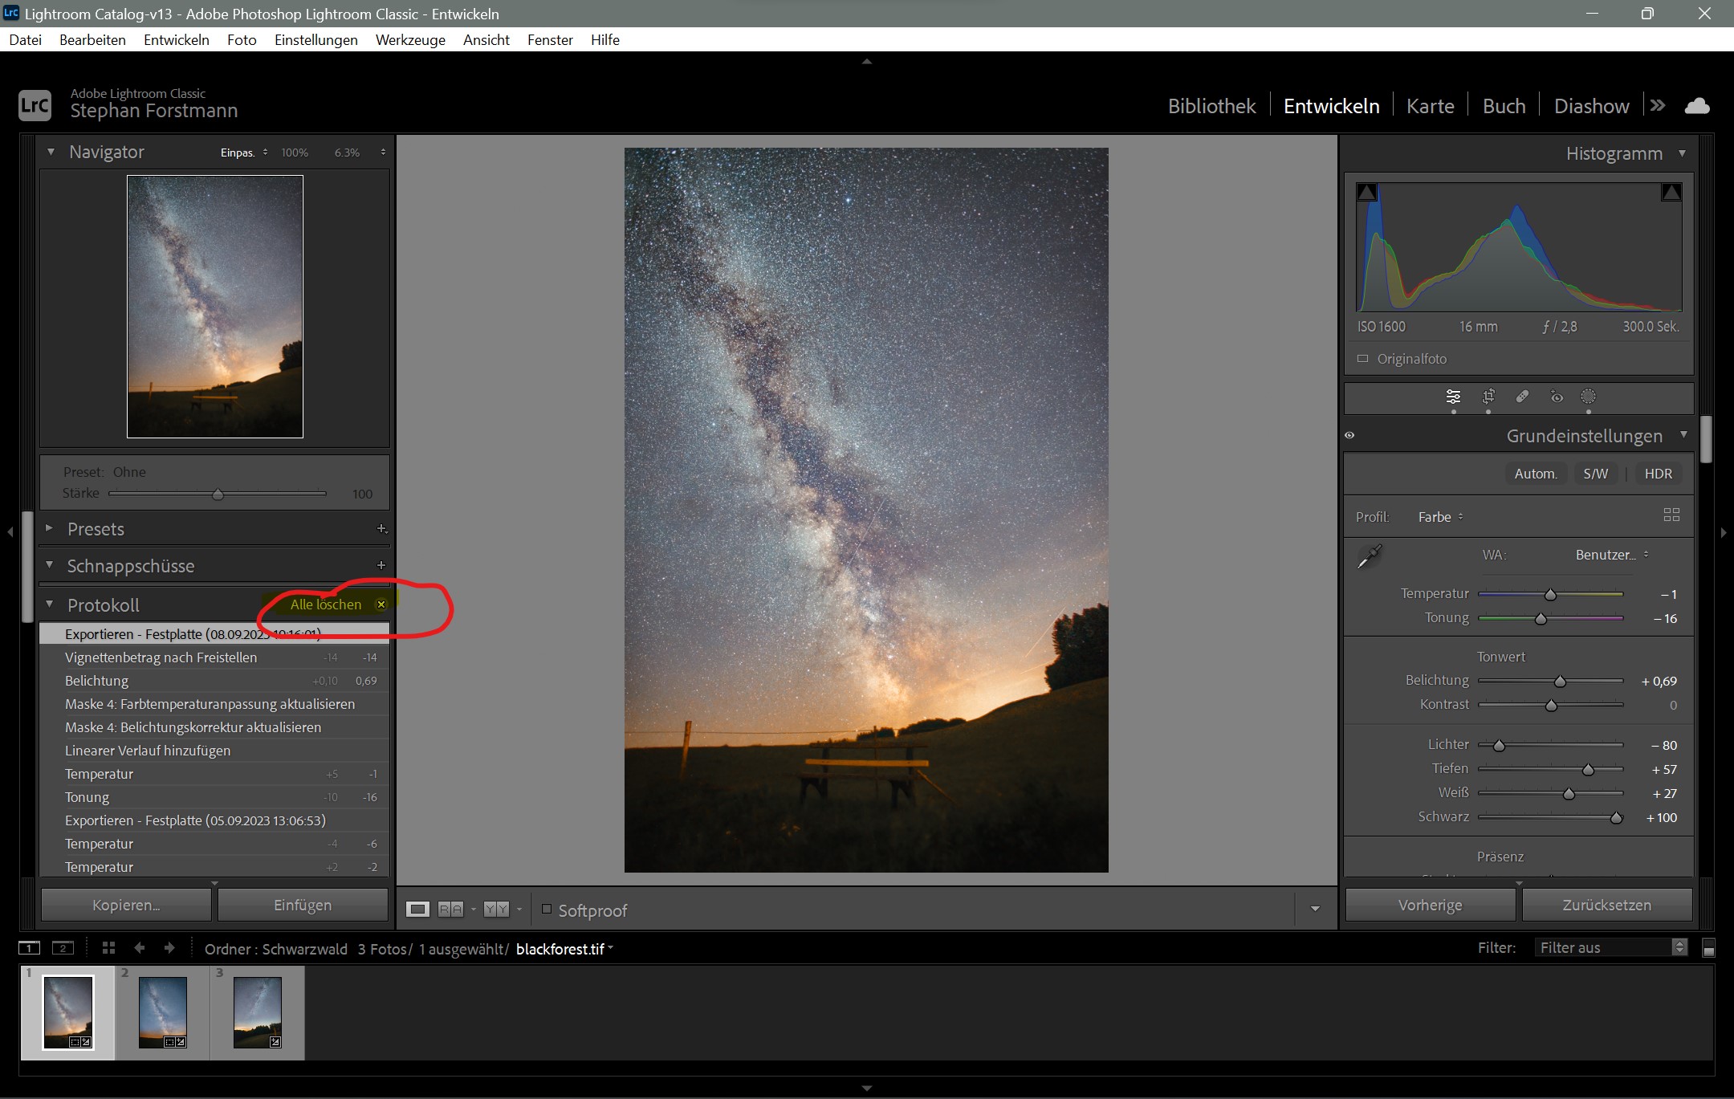This screenshot has height=1099, width=1734.
Task: Select filmstrip thumbnail number 2
Action: click(x=163, y=1012)
